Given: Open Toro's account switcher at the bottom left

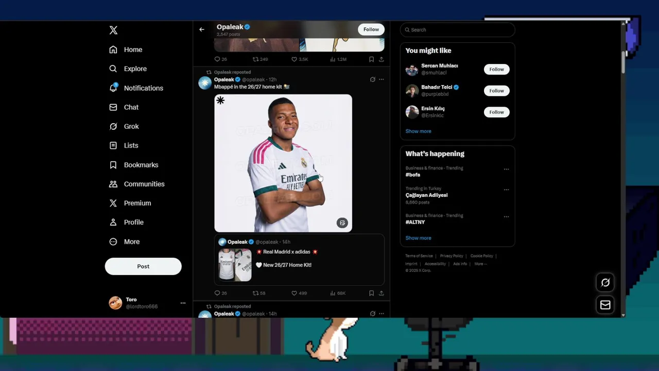Looking at the screenshot, I should tap(147, 303).
